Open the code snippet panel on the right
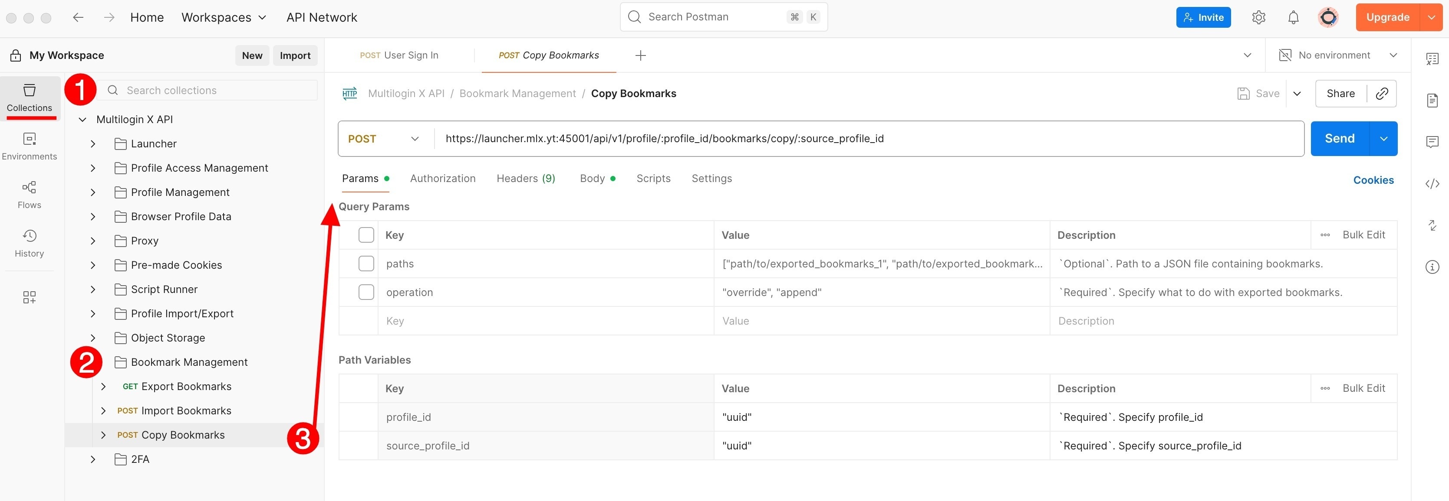This screenshot has width=1449, height=501. click(x=1433, y=183)
